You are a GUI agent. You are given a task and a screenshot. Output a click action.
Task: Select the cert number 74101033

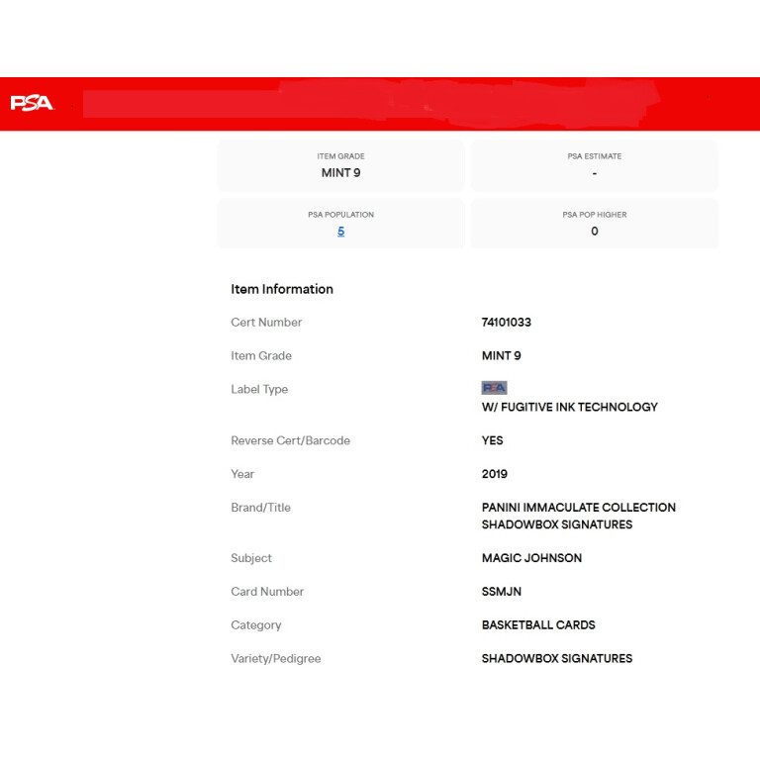coord(507,323)
